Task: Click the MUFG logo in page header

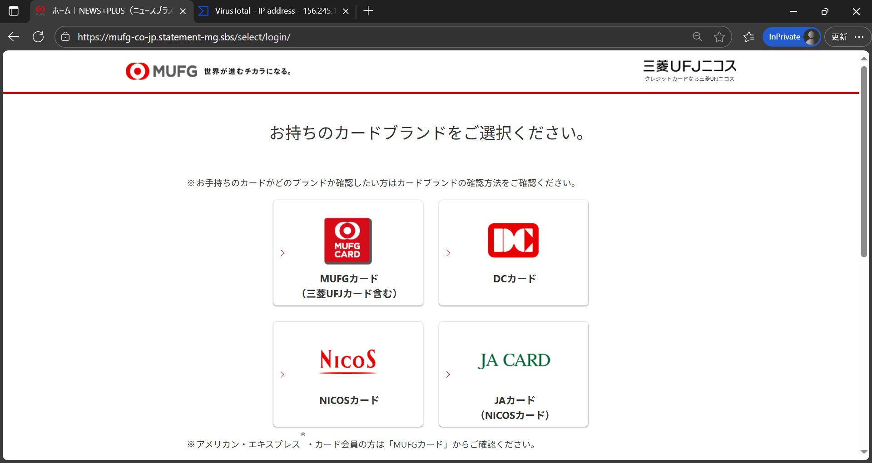Action: [162, 71]
